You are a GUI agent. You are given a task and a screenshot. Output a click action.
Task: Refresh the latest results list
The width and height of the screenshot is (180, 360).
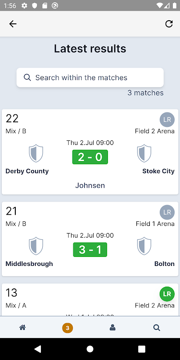point(169,24)
